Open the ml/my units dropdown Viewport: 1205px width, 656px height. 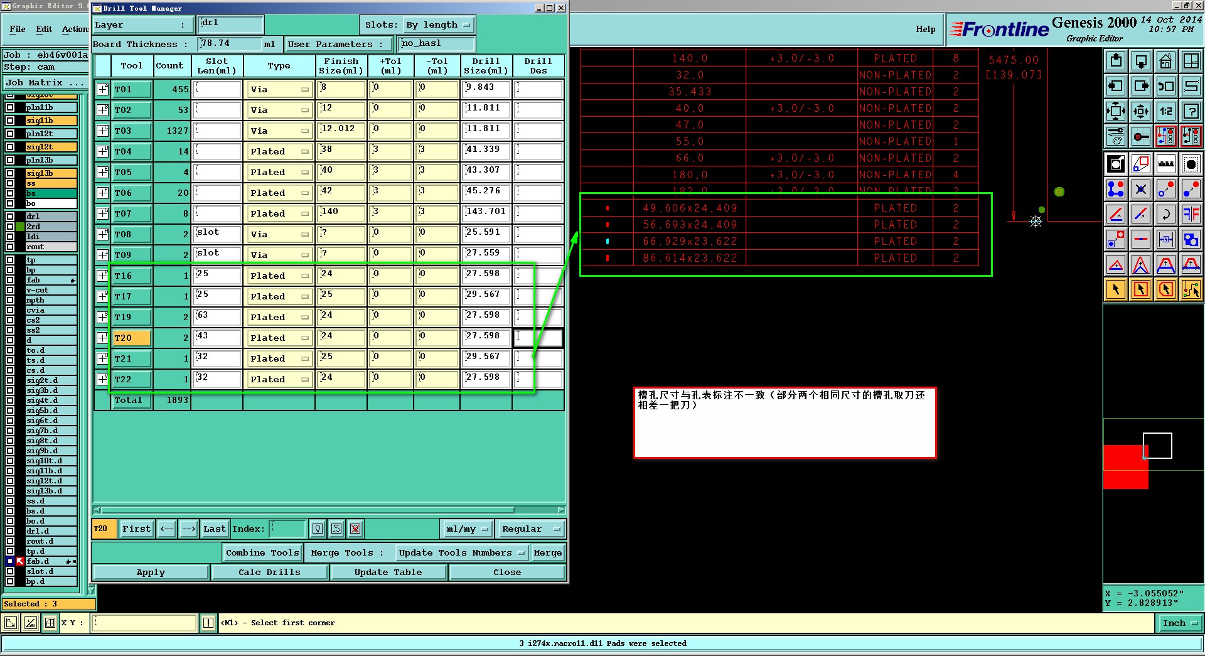click(467, 529)
